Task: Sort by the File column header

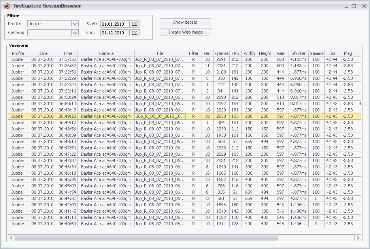Action: (x=160, y=53)
